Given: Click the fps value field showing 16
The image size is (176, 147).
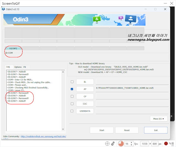Looking at the screenshot, I should coord(128,144).
